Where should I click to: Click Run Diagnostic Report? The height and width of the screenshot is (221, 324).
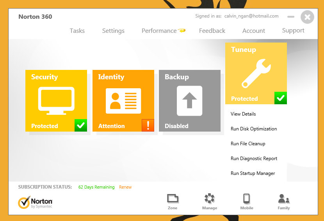click(254, 159)
